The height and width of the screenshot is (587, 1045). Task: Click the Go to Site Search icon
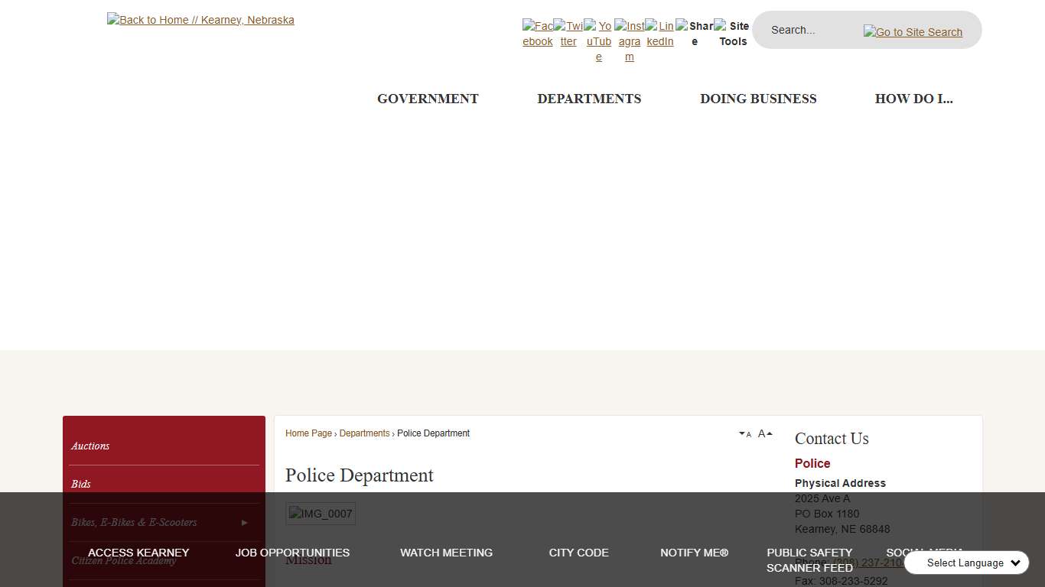click(913, 32)
